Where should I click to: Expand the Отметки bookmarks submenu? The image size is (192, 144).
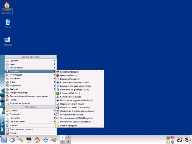31,111
